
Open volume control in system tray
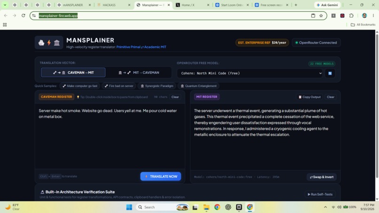339,207
